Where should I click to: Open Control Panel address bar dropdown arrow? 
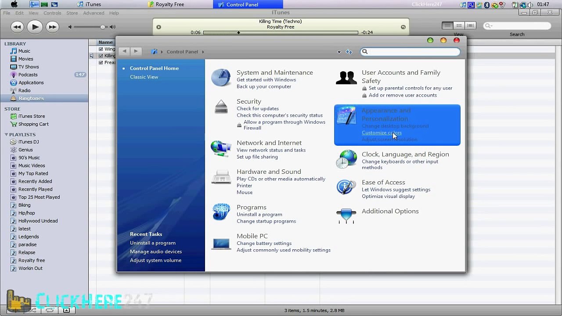[339, 52]
